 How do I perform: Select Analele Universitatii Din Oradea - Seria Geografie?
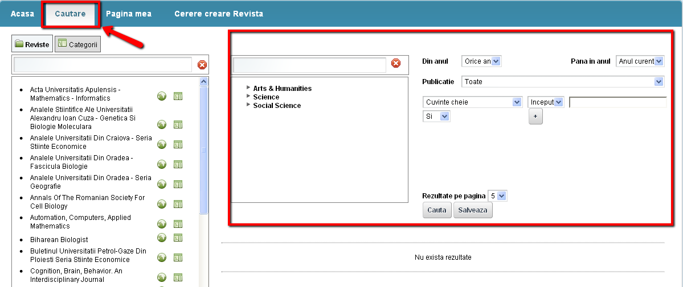91,182
